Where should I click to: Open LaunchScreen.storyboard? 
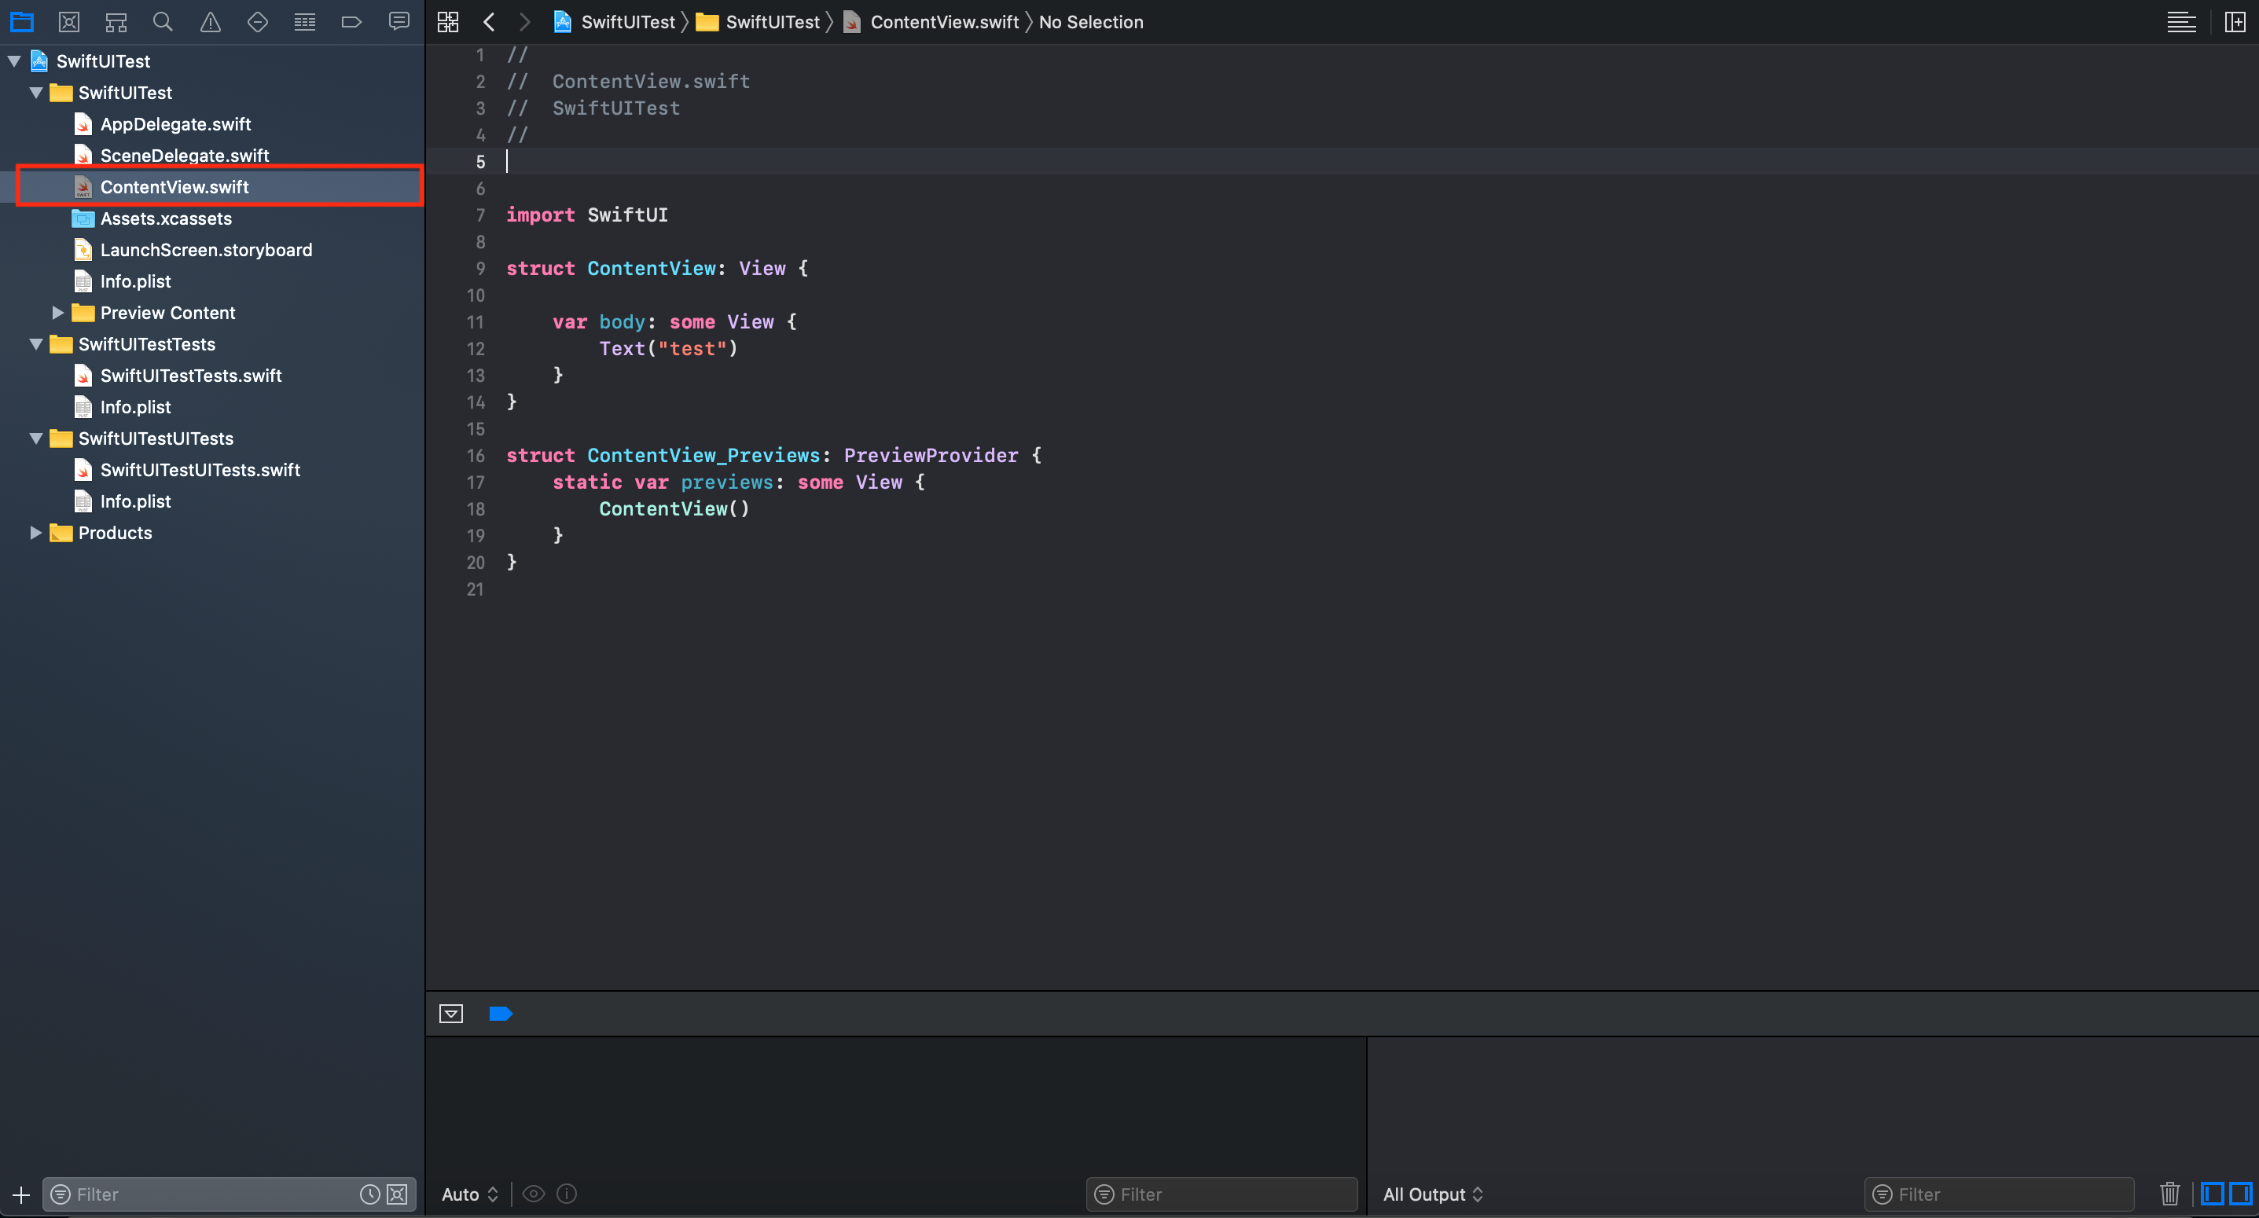coord(206,250)
